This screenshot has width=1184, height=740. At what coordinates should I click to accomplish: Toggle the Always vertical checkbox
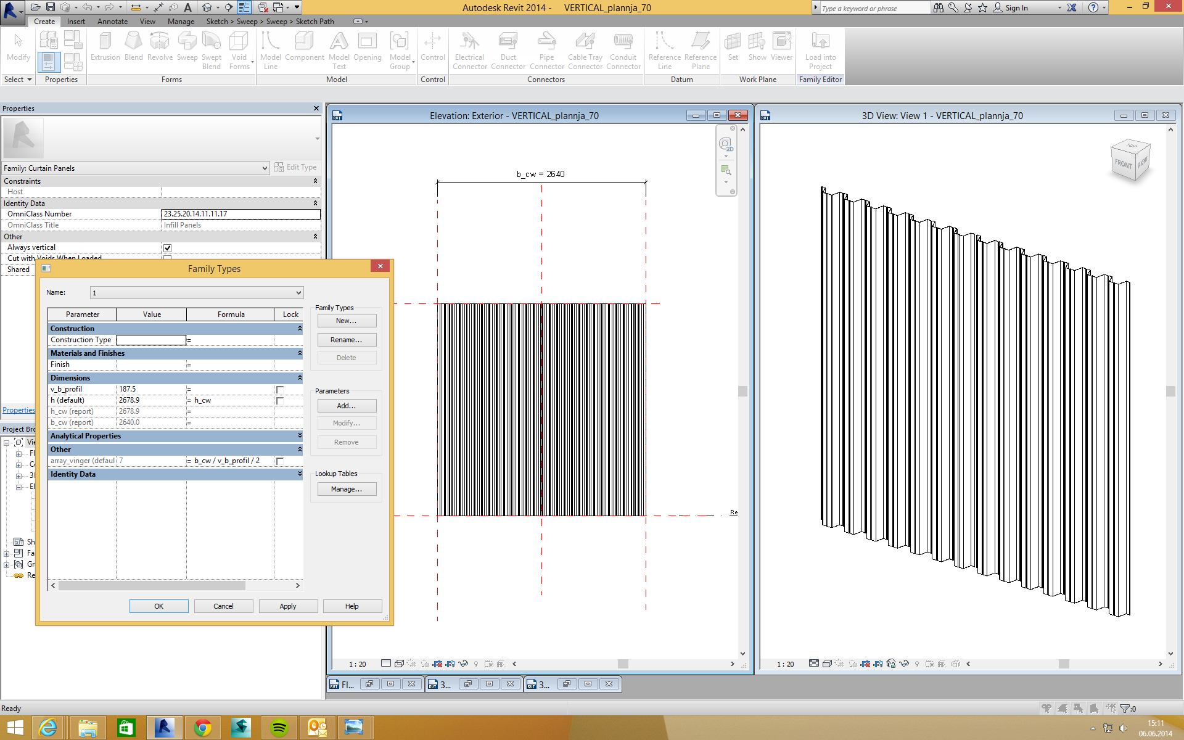point(167,248)
